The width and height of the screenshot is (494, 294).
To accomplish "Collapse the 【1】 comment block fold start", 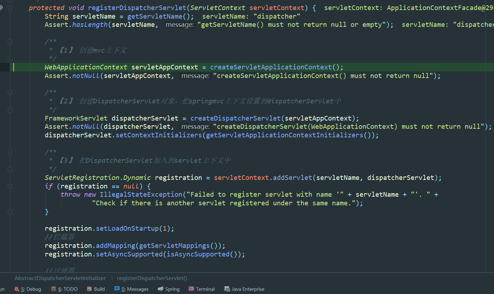I will (x=10, y=42).
